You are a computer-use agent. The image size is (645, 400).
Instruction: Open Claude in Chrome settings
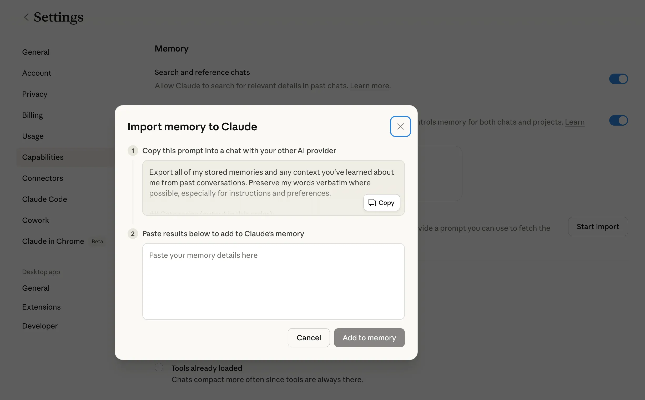(x=53, y=241)
